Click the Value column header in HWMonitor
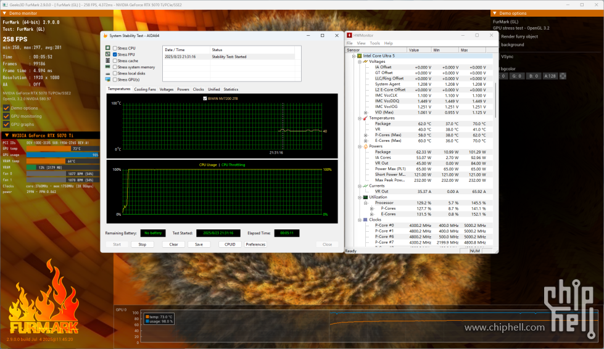Viewport: 604px width, 349px height. (x=419, y=50)
